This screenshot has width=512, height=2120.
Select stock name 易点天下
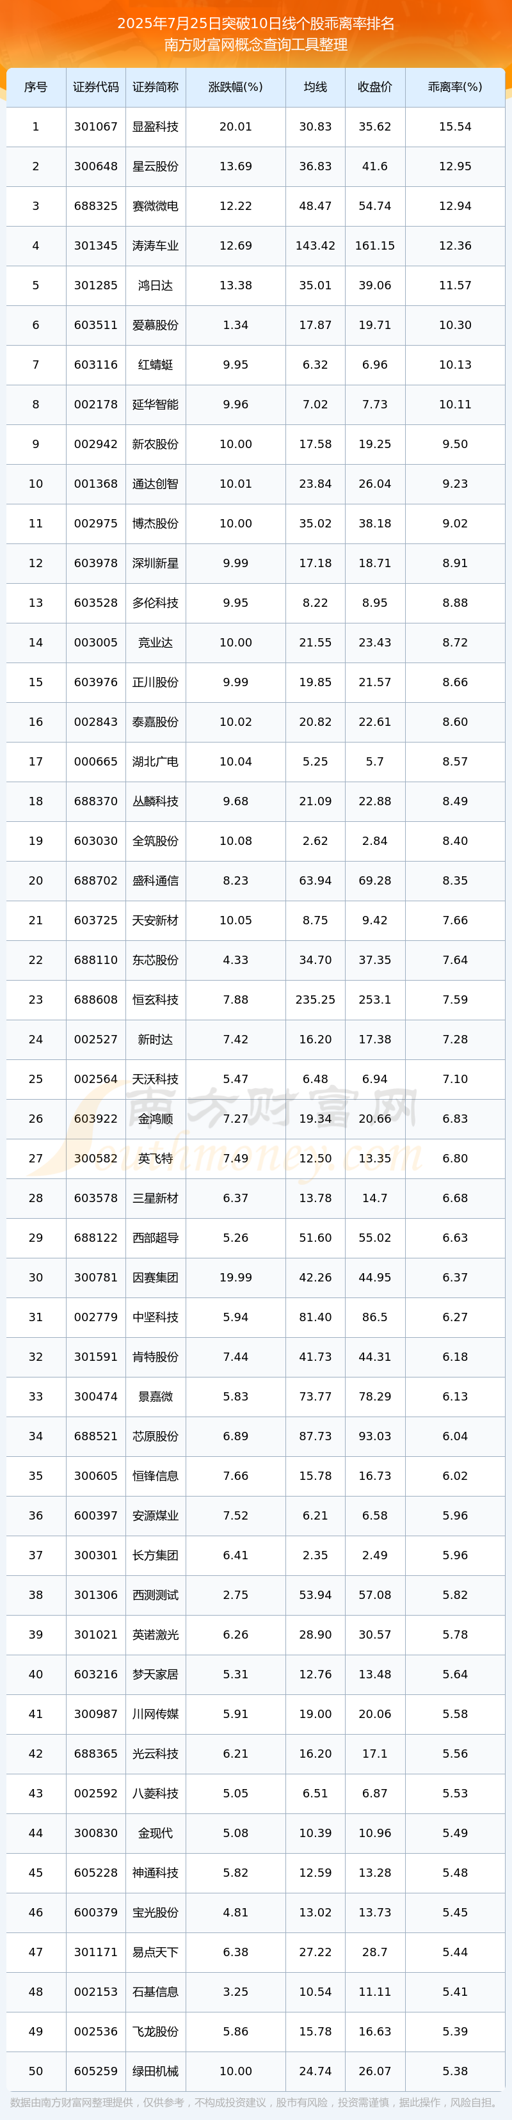coord(156,1952)
